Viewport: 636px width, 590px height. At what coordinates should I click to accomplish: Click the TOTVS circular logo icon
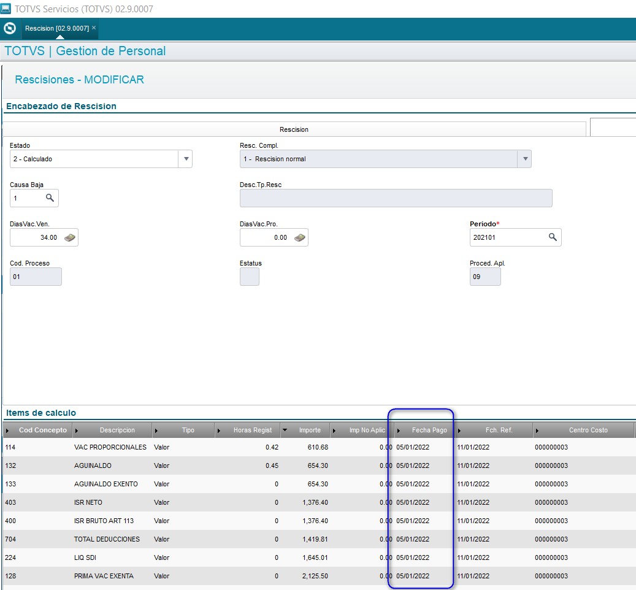pos(10,28)
